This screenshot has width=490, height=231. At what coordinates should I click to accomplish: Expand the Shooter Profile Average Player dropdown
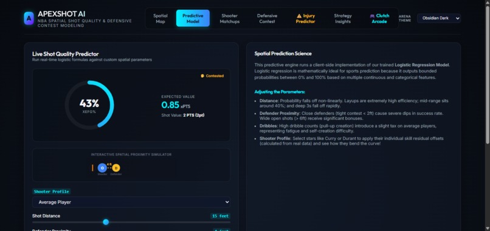click(131, 202)
